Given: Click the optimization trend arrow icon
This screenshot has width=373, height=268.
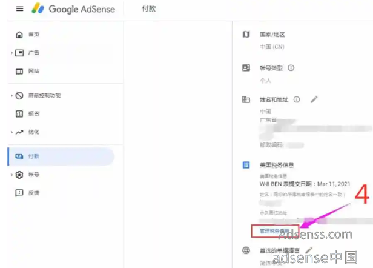Looking at the screenshot, I should [x=19, y=132].
